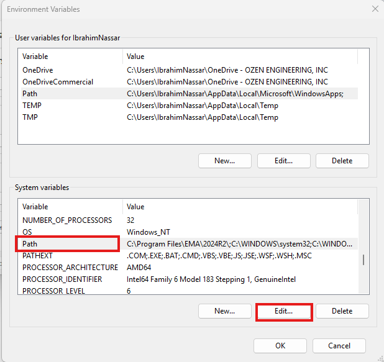Select the OneDrive user variable row
The width and height of the screenshot is (384, 362).
(x=38, y=70)
